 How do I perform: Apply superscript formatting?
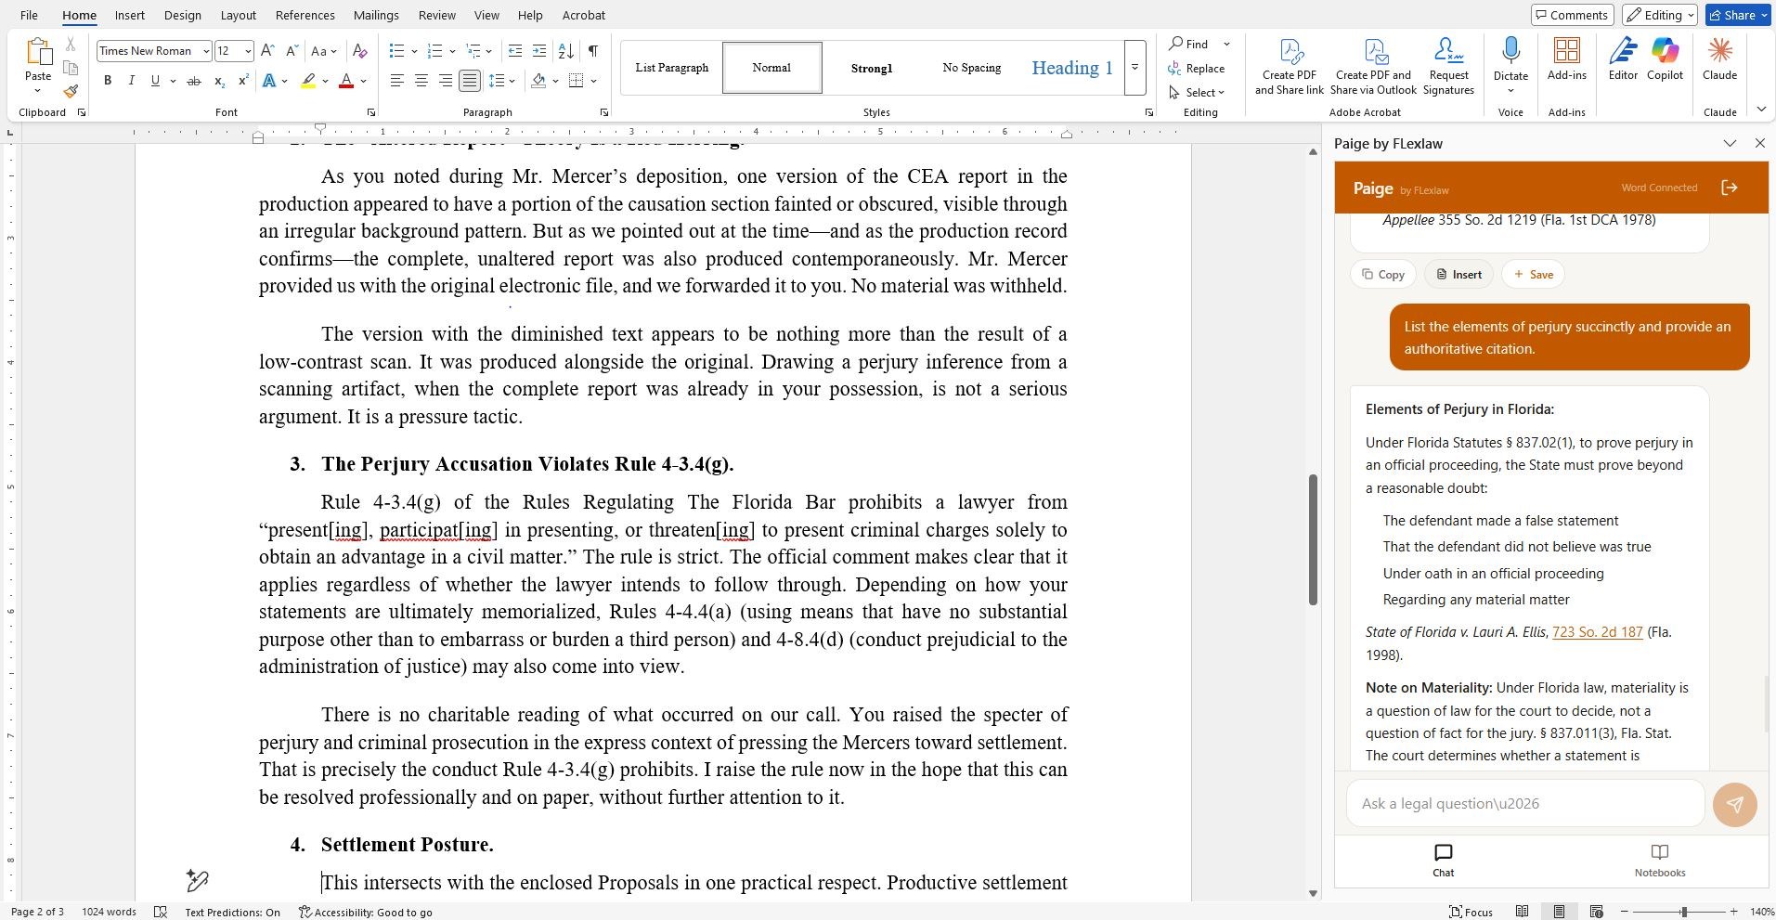coord(243,82)
